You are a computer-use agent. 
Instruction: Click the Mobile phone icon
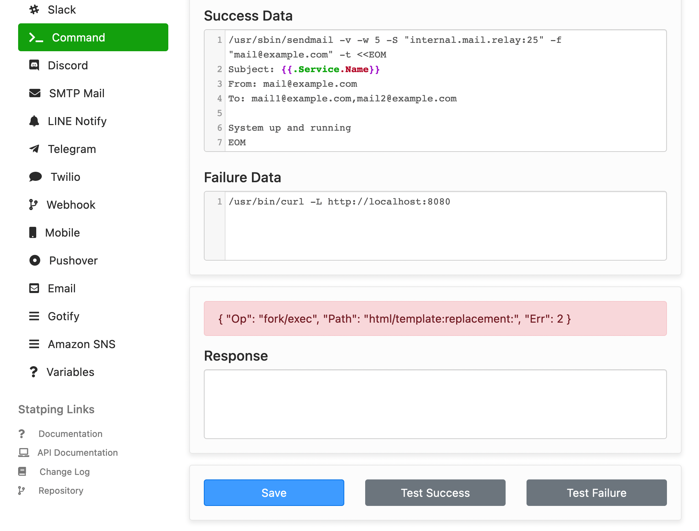33,233
